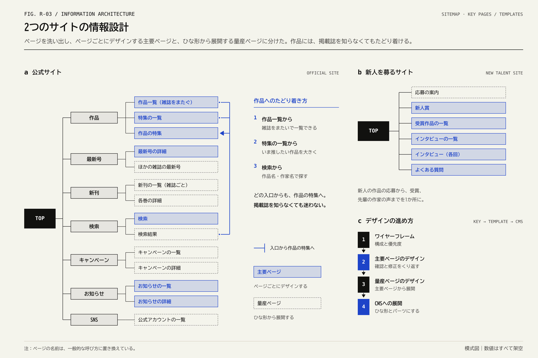The image size is (538, 358).
Task: Click the dashed ほかの雑誌の最新号 box
Action: point(176,167)
